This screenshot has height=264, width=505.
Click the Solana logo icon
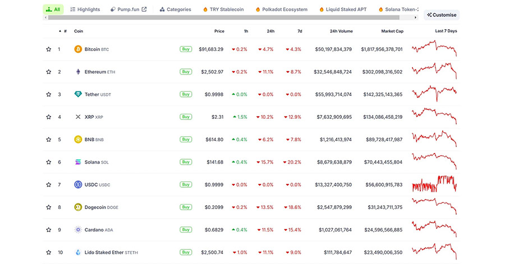(x=78, y=162)
